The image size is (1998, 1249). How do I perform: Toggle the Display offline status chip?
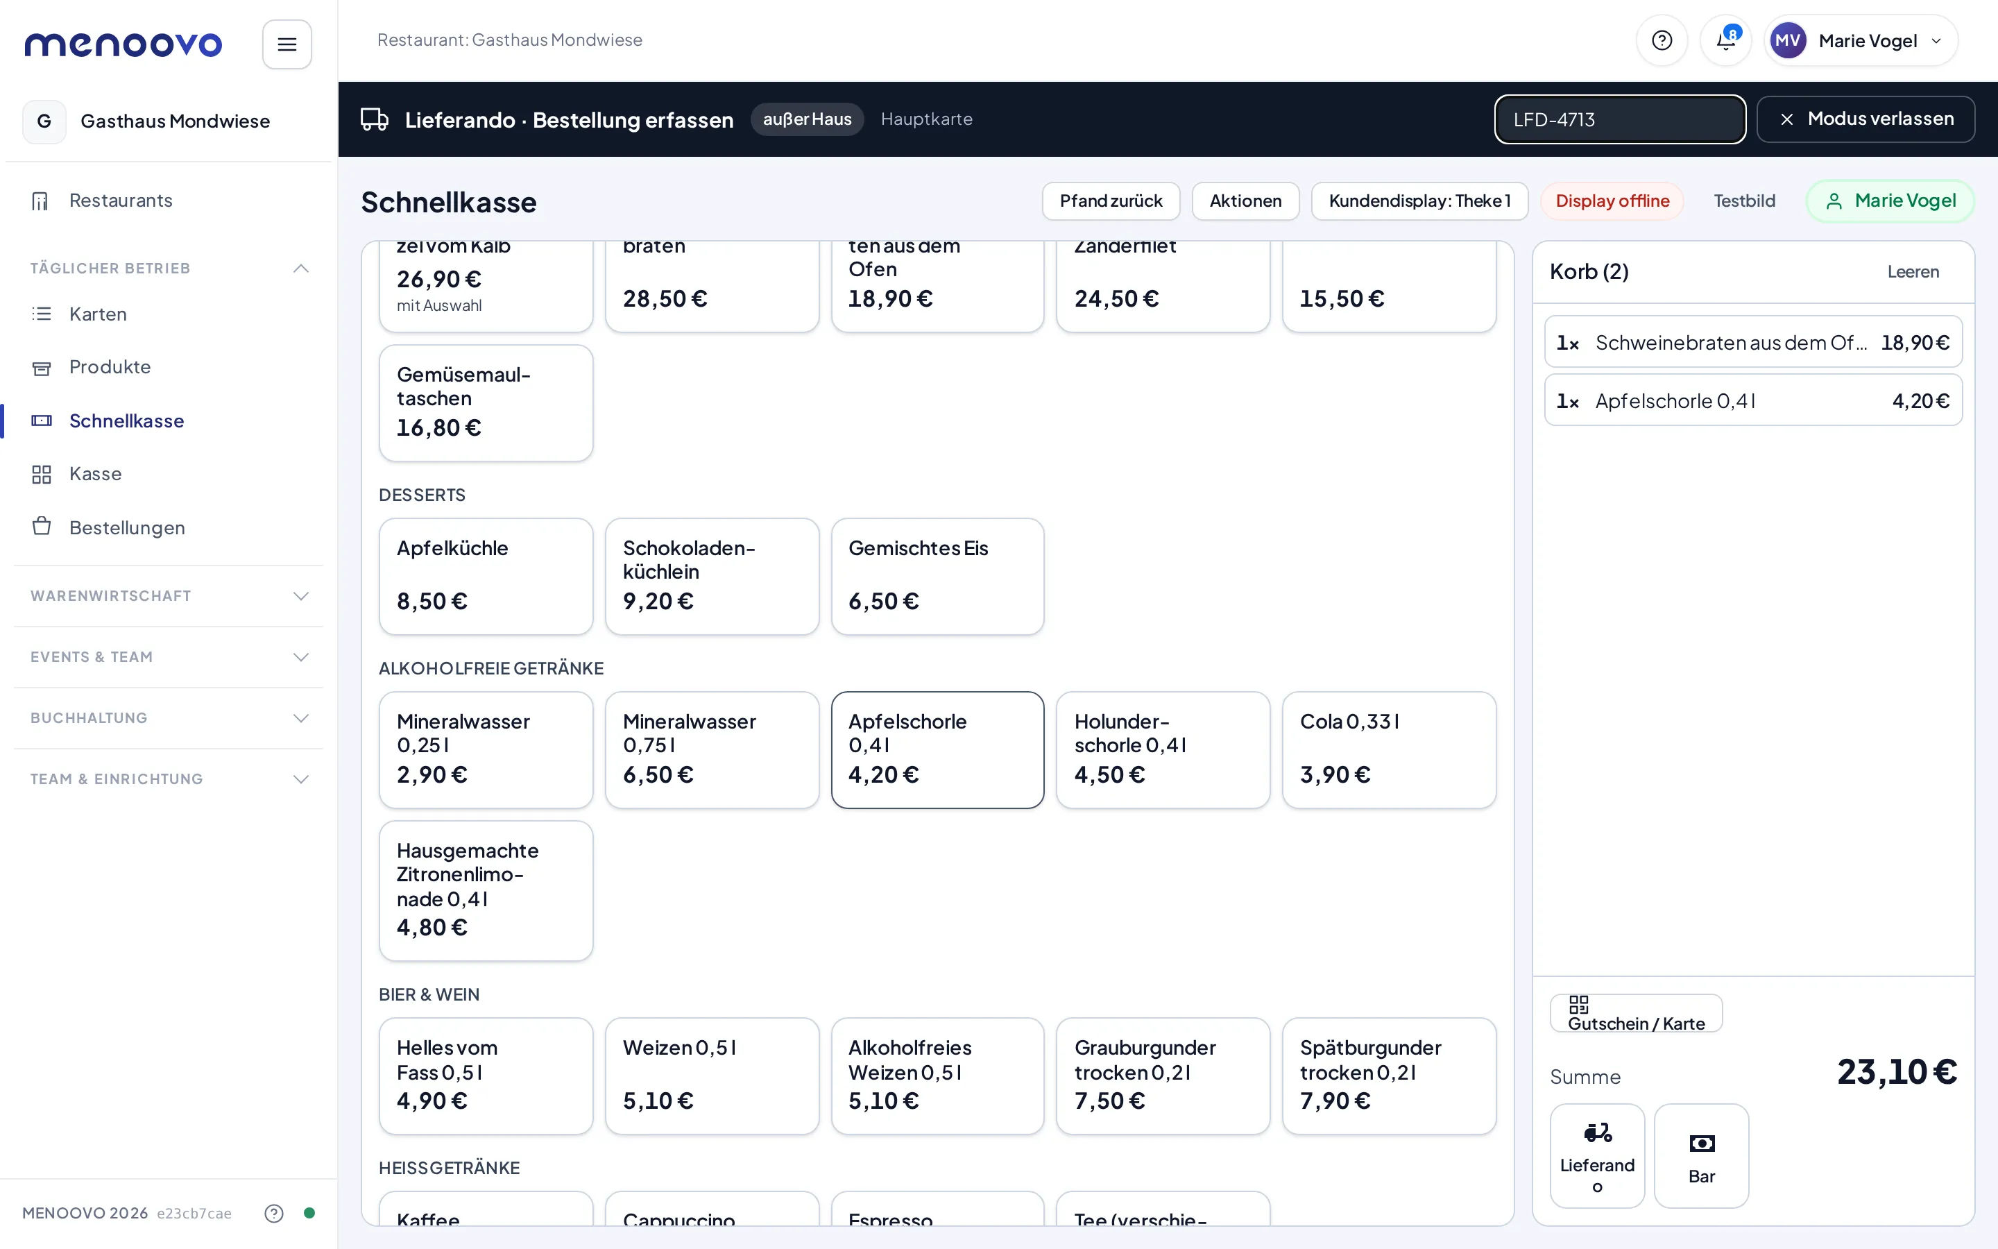point(1612,201)
